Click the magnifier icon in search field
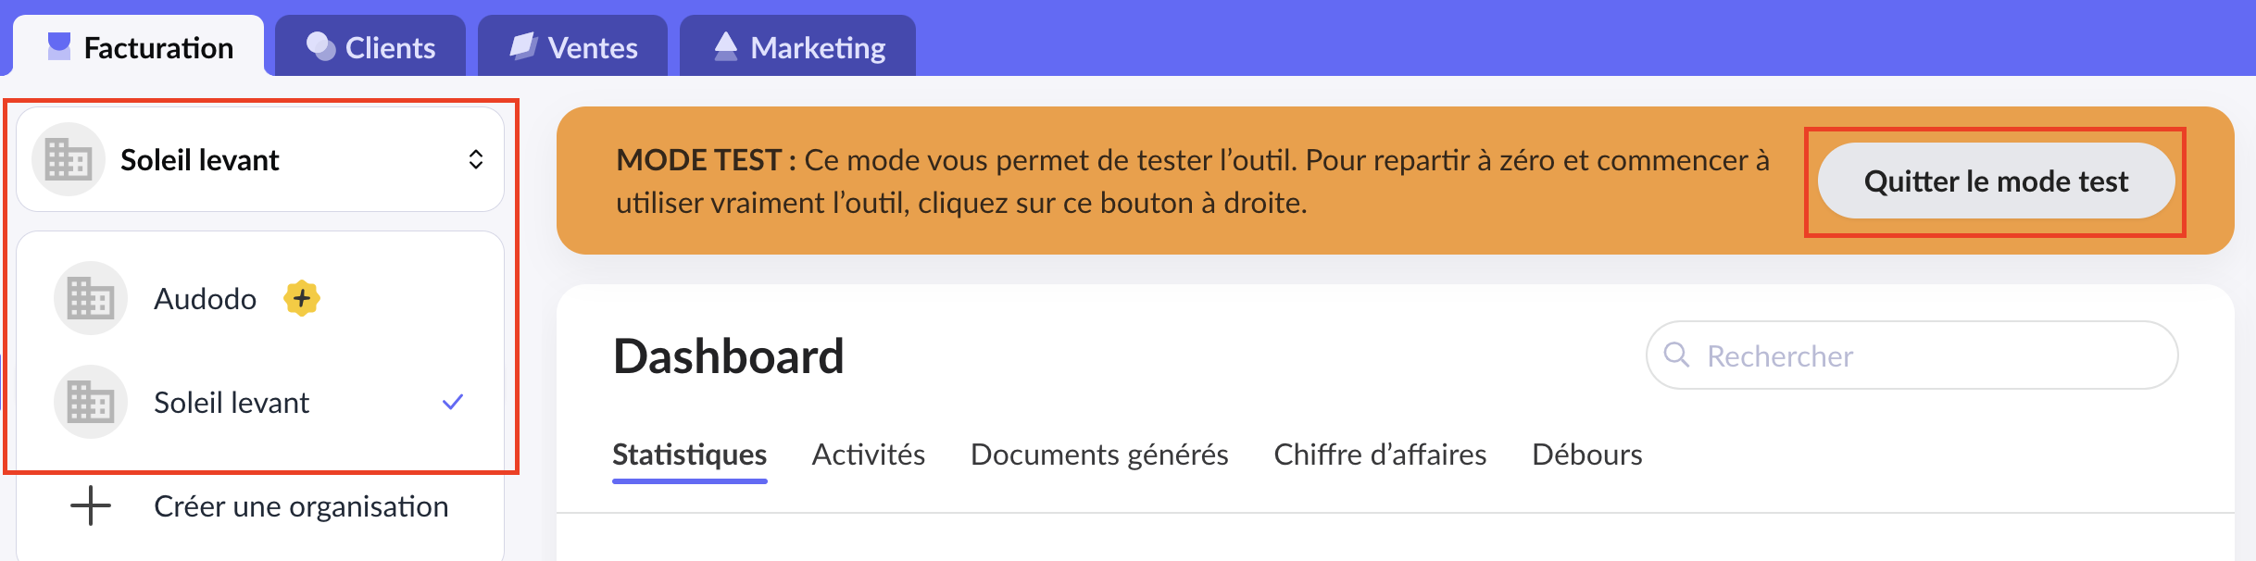Viewport: 2256px width, 561px height. coord(1676,355)
